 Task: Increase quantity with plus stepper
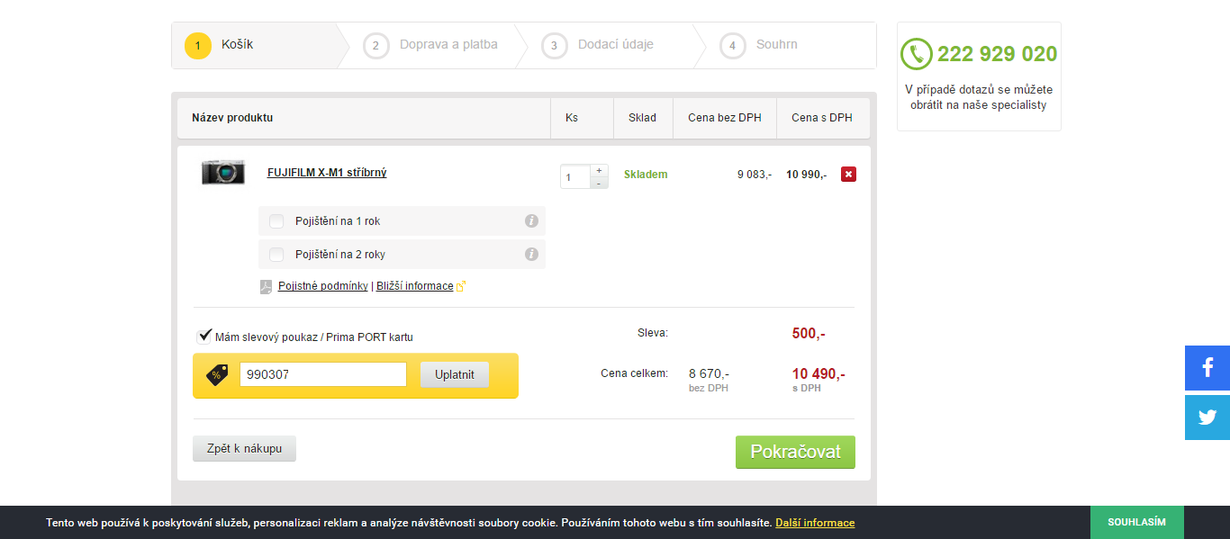pos(599,170)
